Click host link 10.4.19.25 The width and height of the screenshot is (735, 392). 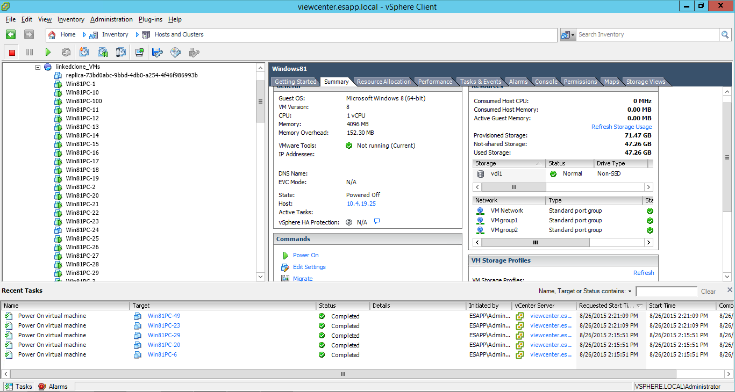pos(361,204)
